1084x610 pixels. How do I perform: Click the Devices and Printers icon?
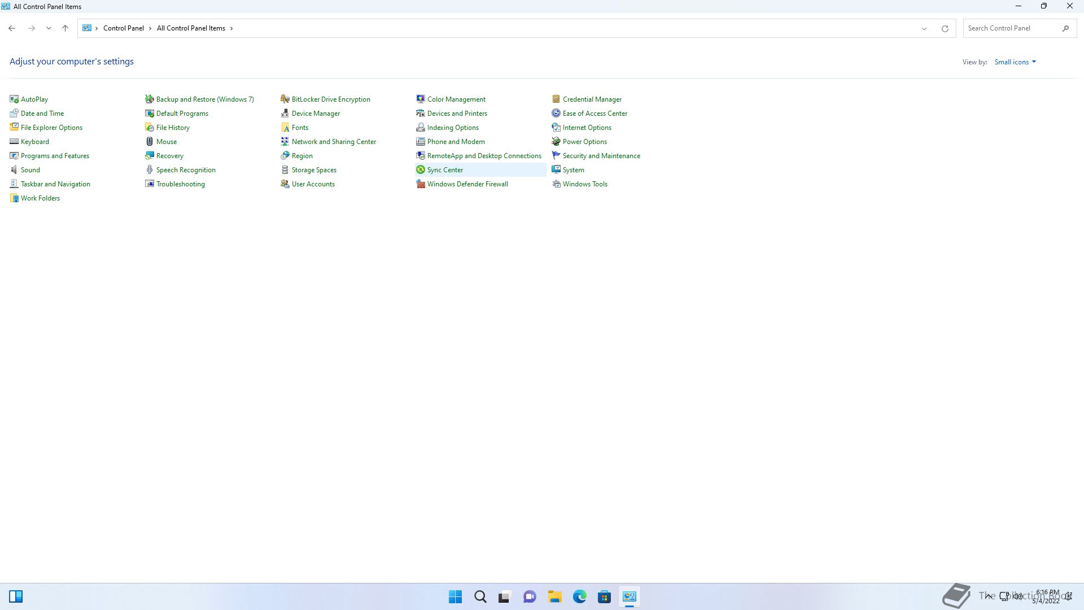[x=421, y=113]
